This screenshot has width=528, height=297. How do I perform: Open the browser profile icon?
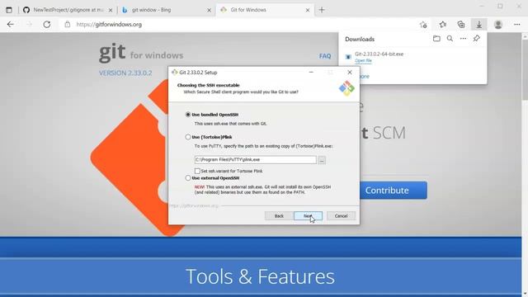[x=498, y=24]
